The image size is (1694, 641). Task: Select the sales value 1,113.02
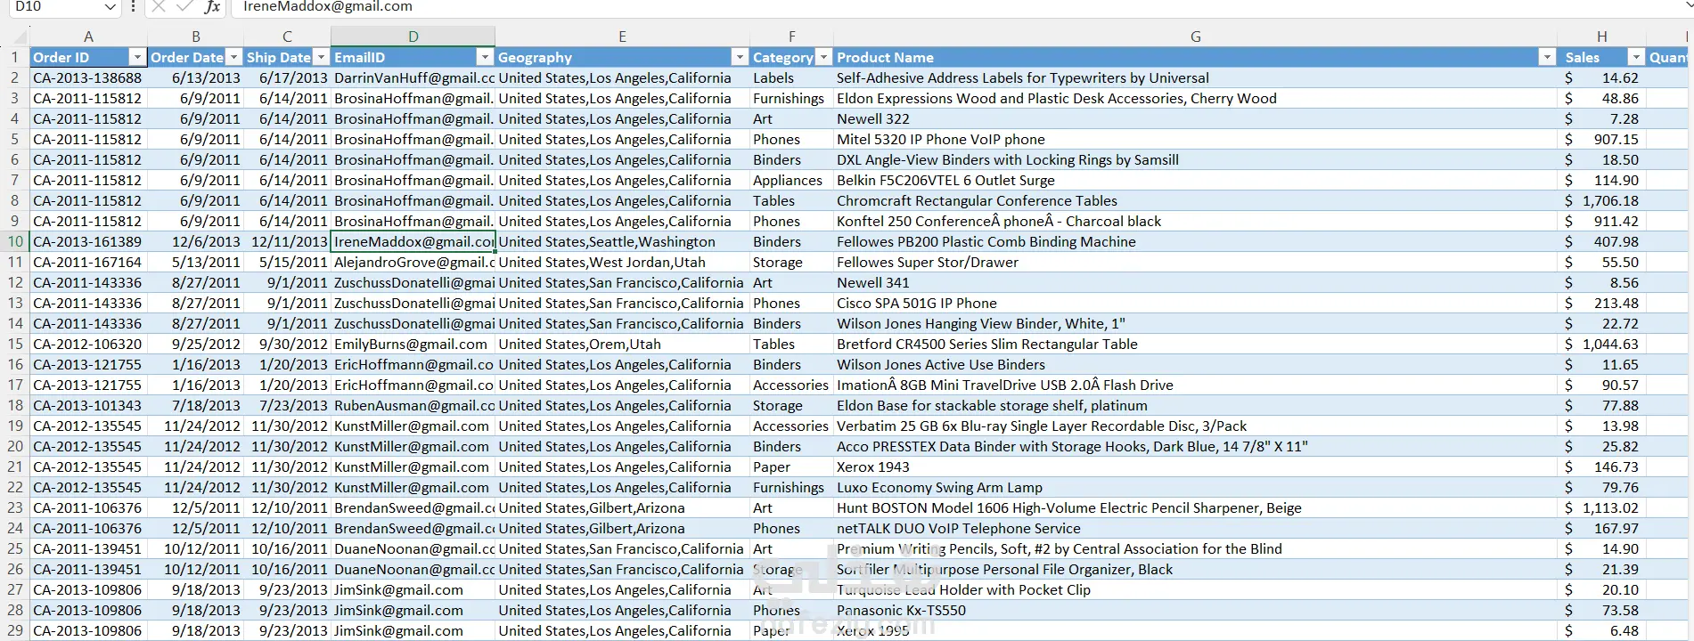(x=1602, y=507)
